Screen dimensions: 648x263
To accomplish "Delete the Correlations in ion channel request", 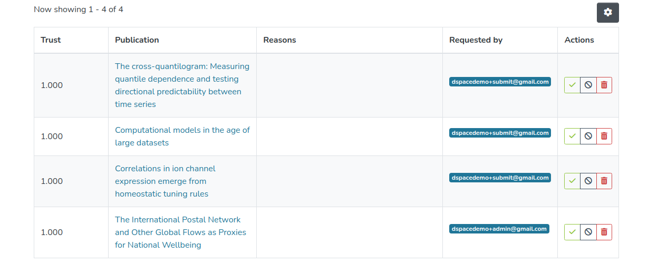I will tap(604, 181).
